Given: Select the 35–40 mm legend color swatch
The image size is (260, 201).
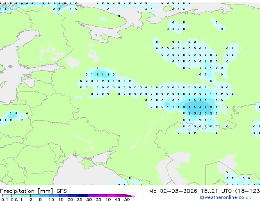Looking at the screenshot, I should (102, 196).
